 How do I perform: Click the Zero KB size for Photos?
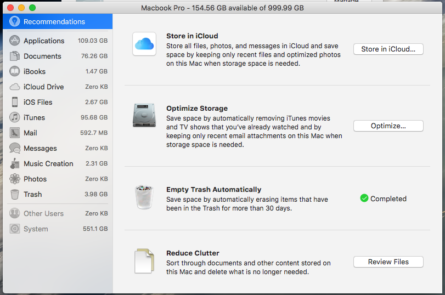click(x=97, y=179)
